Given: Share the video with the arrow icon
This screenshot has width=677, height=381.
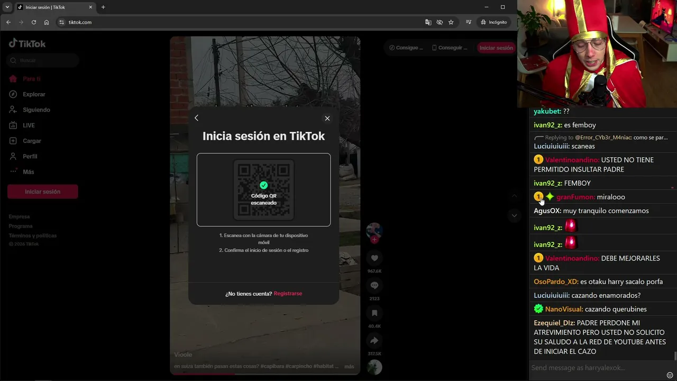Looking at the screenshot, I should pos(374,341).
